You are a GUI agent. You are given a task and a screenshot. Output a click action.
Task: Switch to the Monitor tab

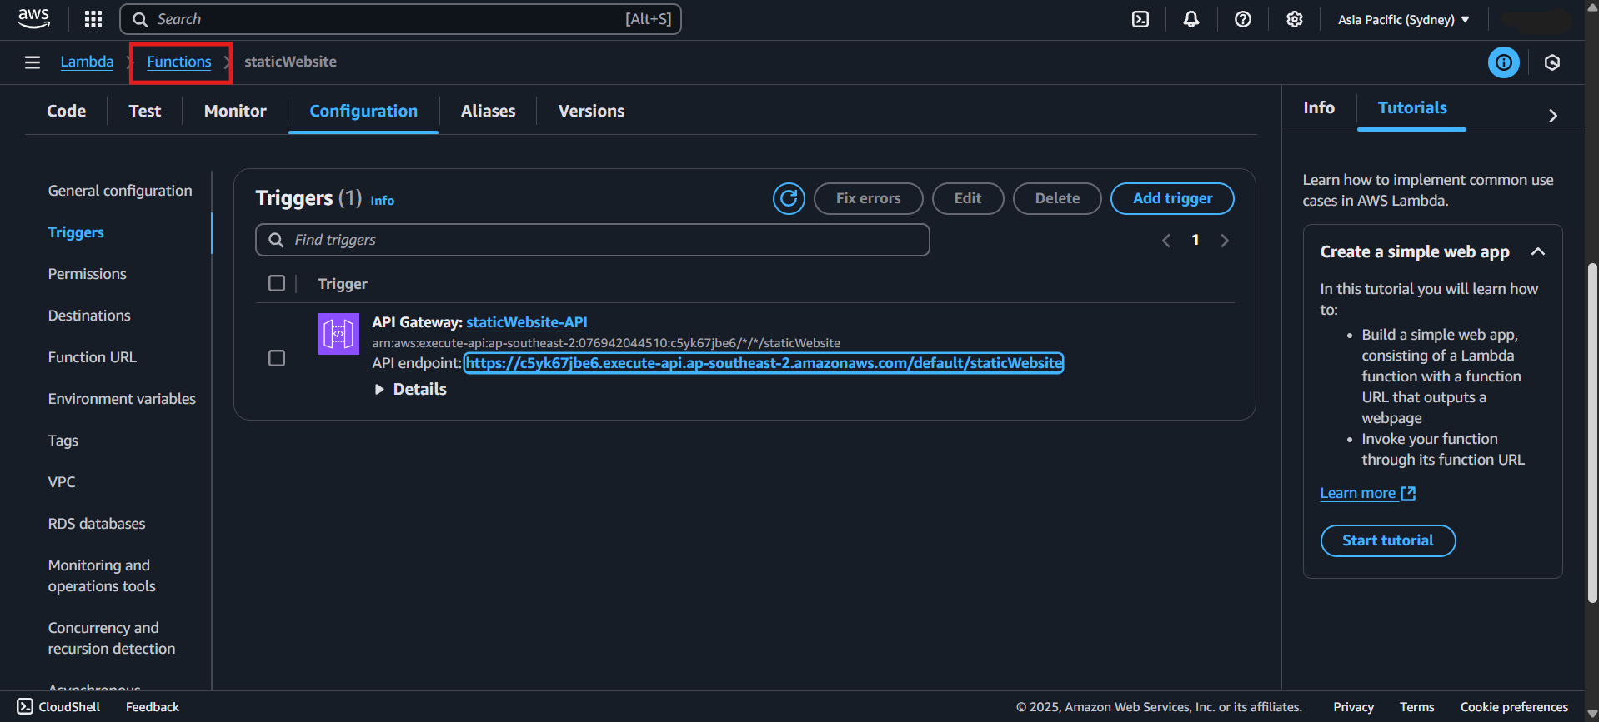235,111
